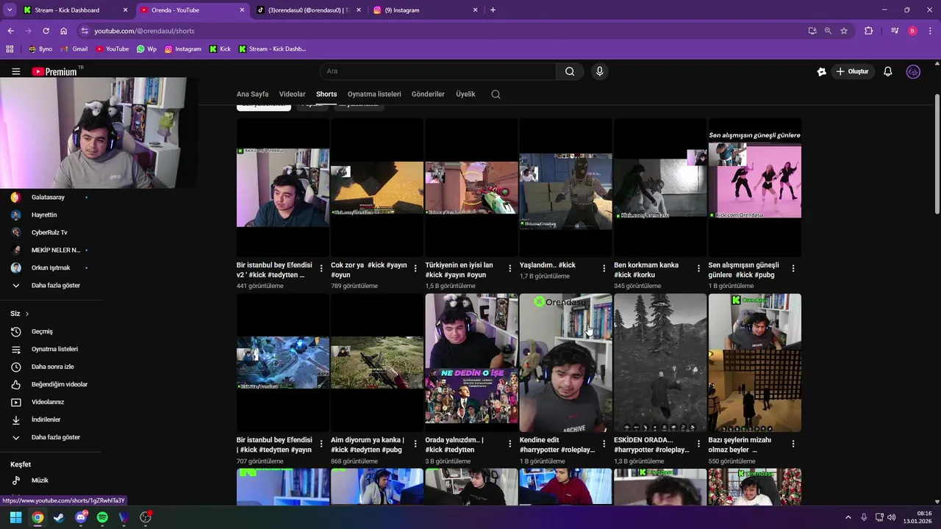The width and height of the screenshot is (941, 529).
Task: Click the search magnifier button
Action: click(570, 71)
